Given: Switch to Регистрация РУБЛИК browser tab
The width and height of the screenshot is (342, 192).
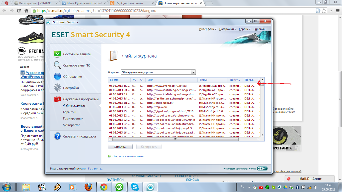Looking at the screenshot, I should 37,3.
